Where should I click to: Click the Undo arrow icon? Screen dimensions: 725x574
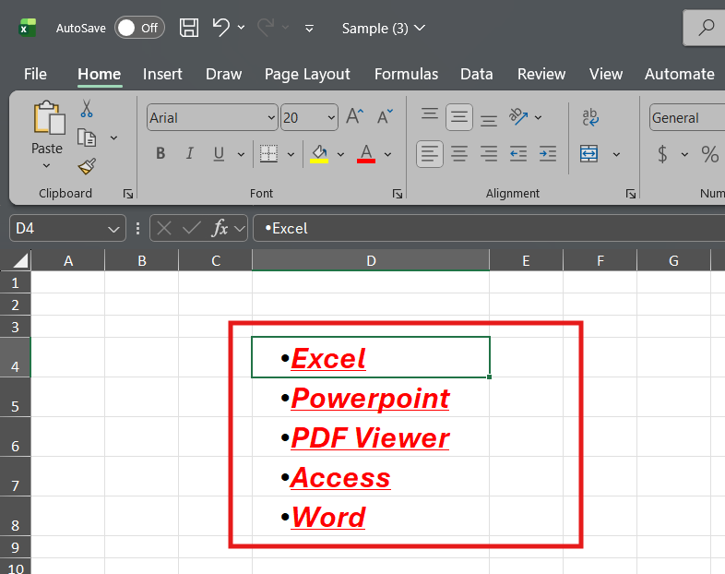220,28
